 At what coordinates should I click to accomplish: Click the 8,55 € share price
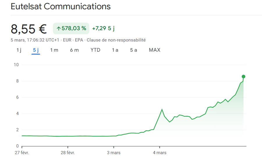[x=28, y=29]
